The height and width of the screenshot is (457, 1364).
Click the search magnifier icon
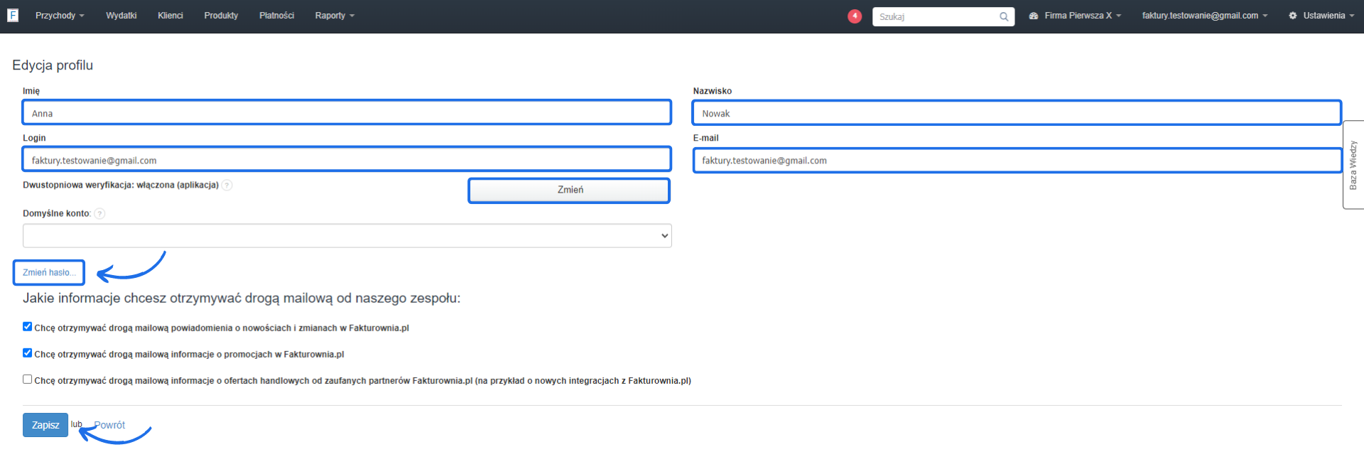(1004, 16)
